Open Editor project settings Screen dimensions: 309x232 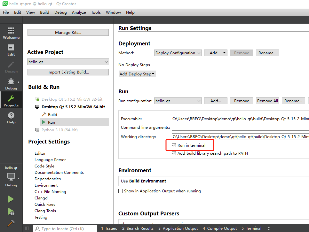click(40, 153)
